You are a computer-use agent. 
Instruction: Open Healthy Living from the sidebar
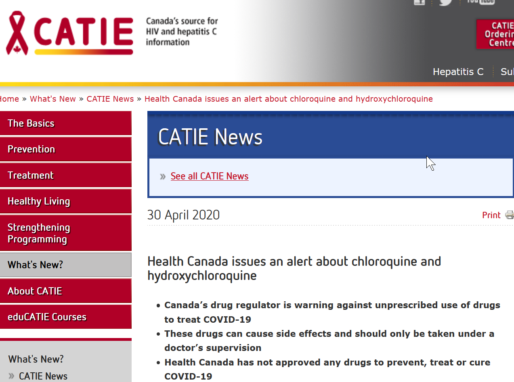66,201
